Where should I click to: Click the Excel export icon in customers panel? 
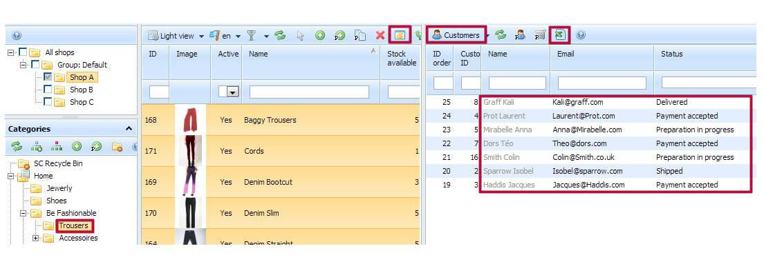pos(560,35)
